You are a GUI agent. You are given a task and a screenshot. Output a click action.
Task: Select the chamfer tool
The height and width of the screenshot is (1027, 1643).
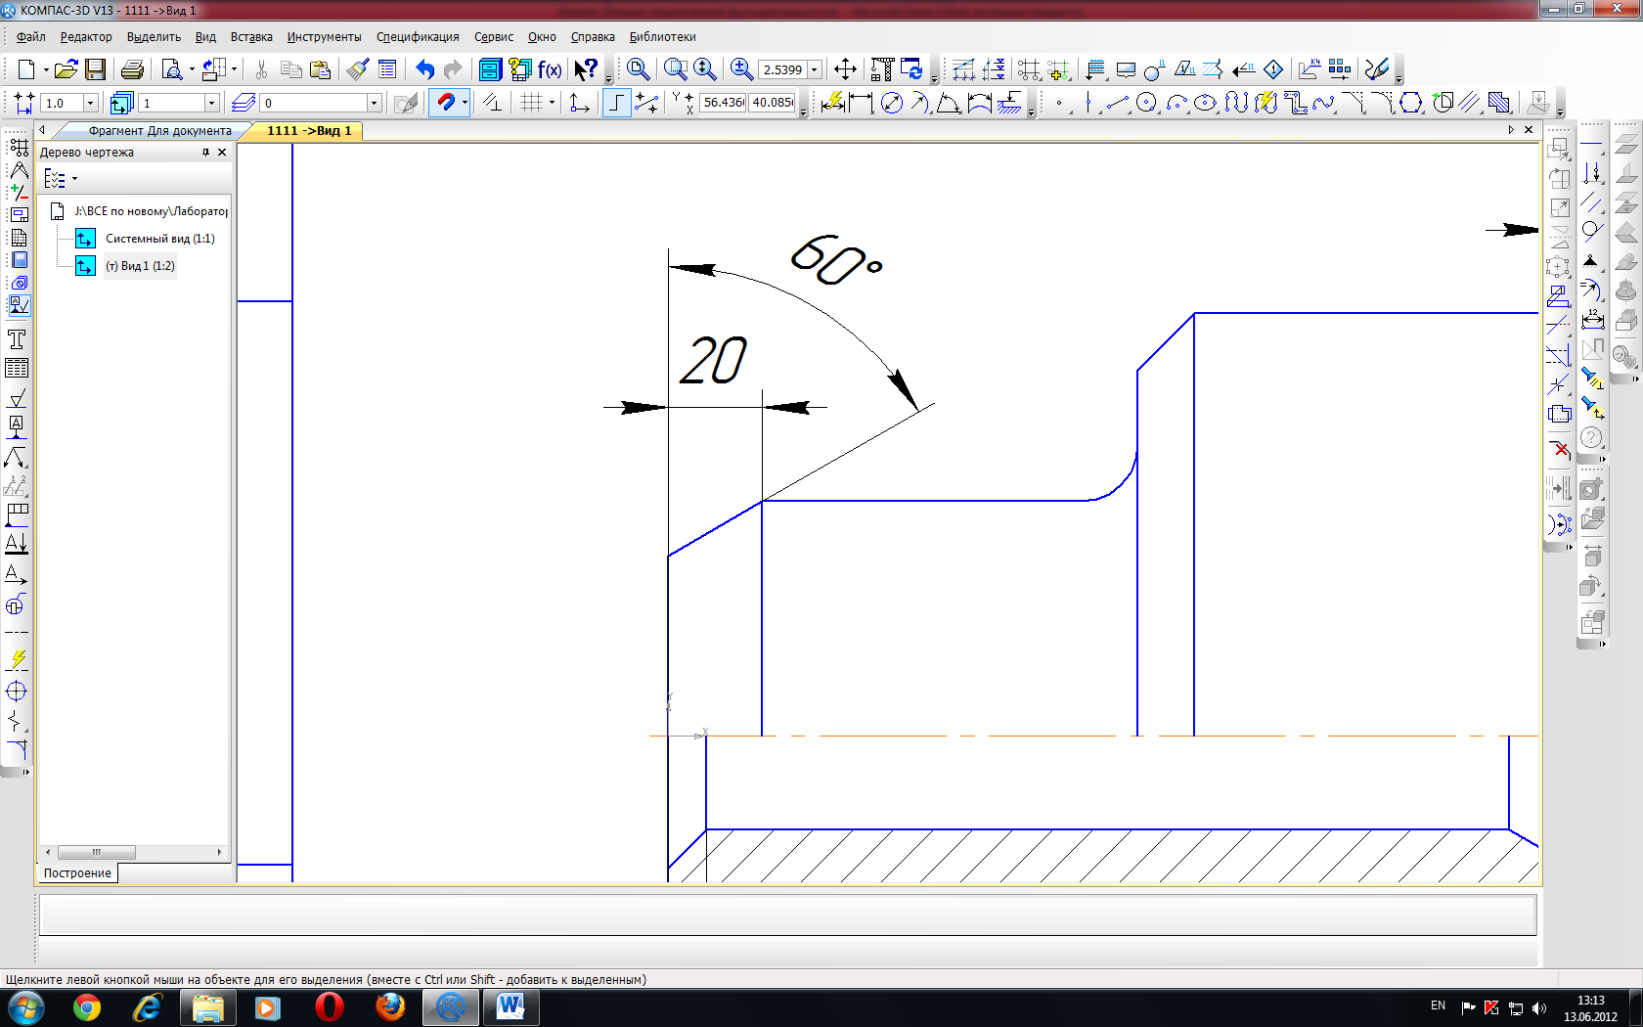click(1354, 102)
